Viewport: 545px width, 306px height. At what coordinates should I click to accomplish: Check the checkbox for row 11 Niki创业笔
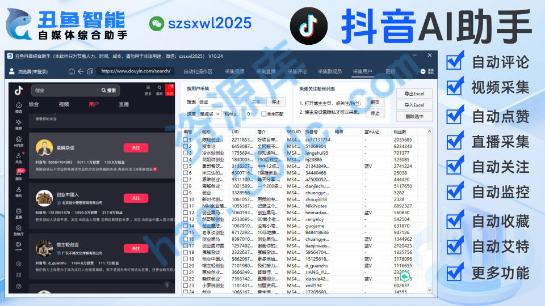point(185,206)
